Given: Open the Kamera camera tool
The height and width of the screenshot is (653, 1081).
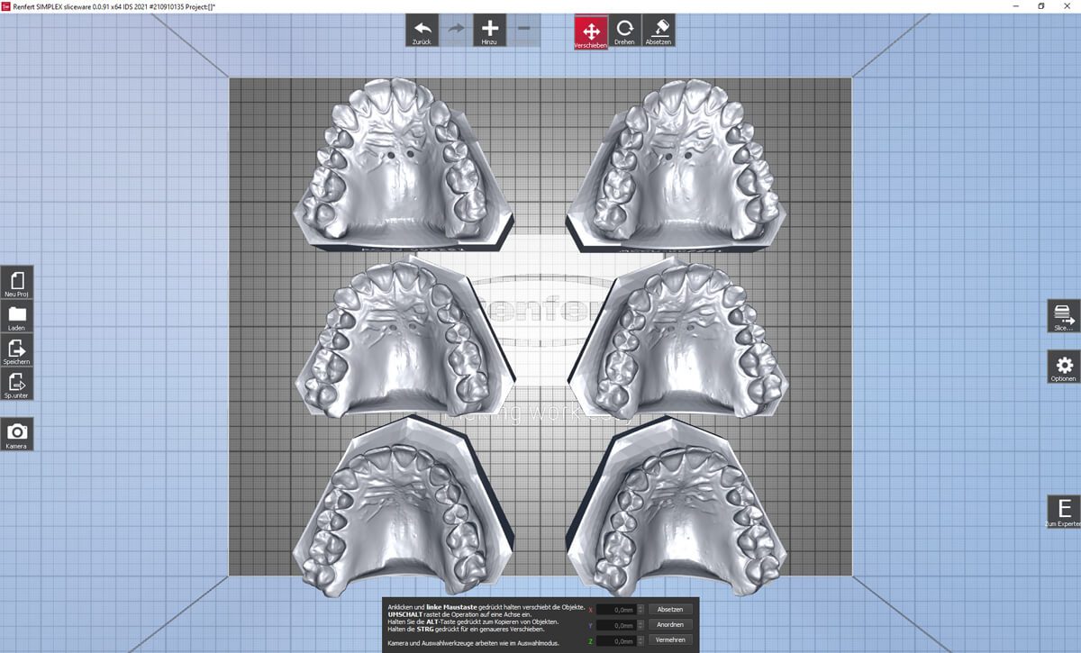Looking at the screenshot, I should tap(17, 435).
